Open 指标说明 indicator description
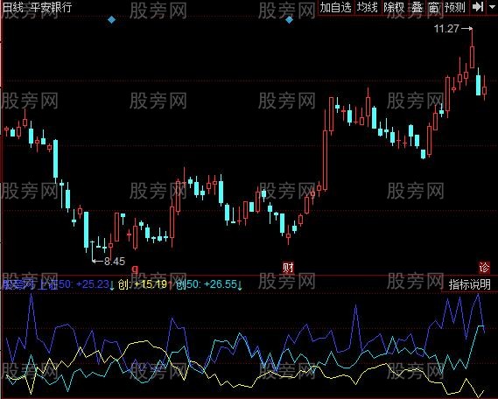Screen dimensions: 498x399 (x=469, y=284)
